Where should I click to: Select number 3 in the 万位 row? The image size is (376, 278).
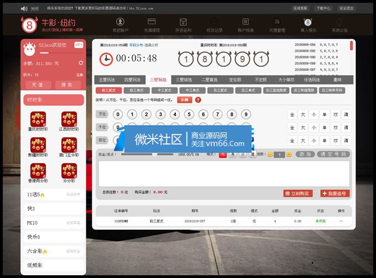click(160, 114)
